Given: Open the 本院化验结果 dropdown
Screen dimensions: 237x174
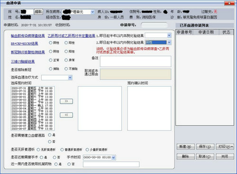Looking at the screenshot, I should 169,35.
